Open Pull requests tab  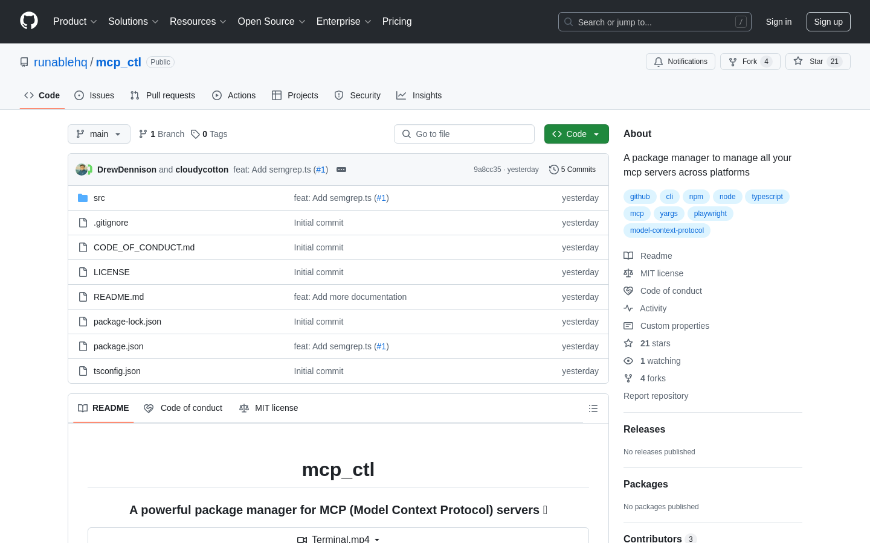(163, 95)
